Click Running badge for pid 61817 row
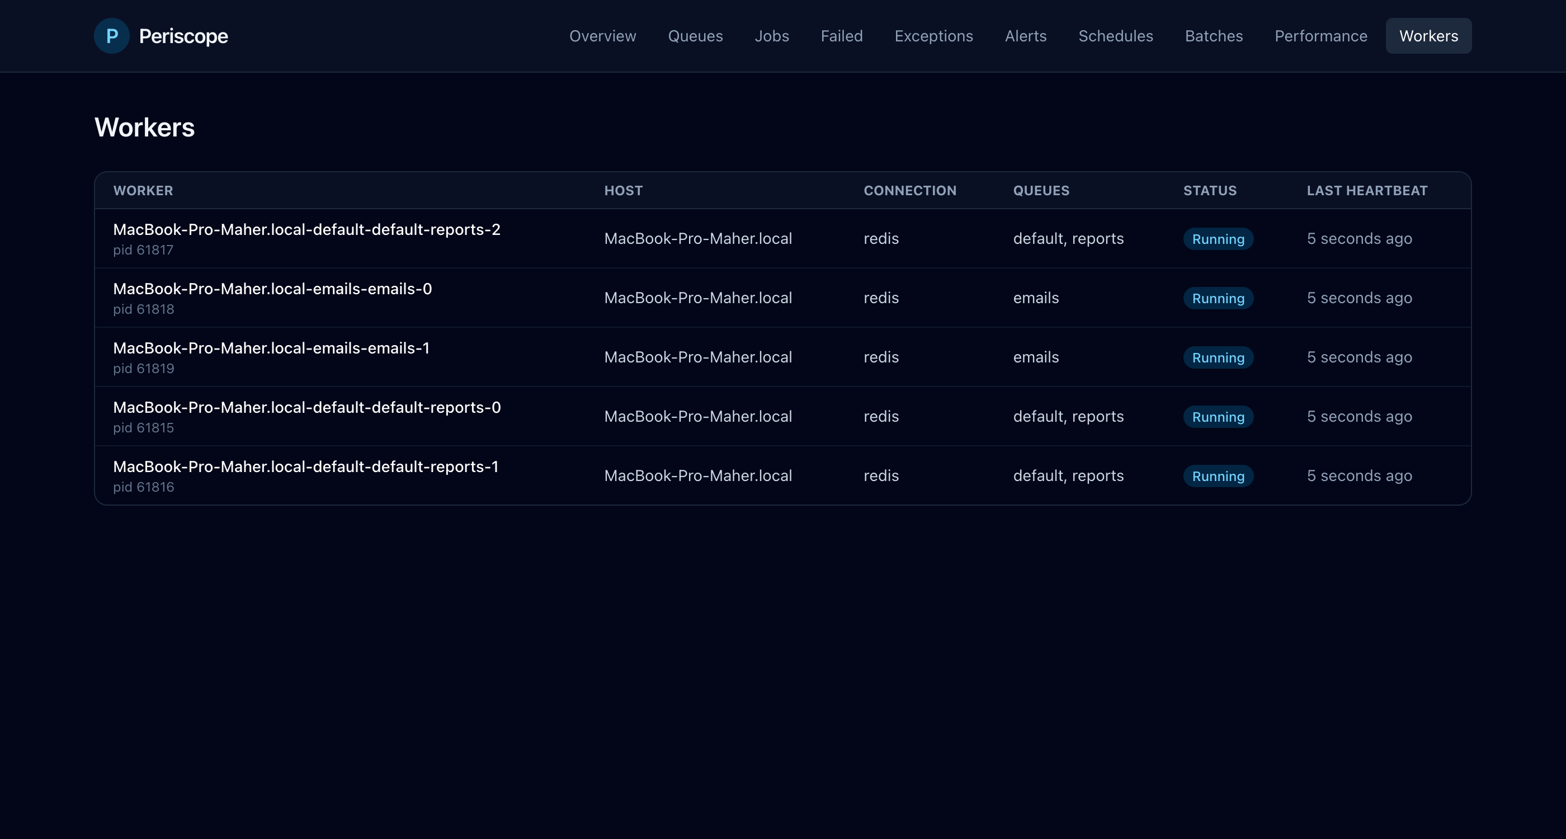 point(1218,239)
